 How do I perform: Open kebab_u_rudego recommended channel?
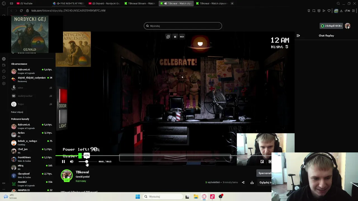pos(32,143)
